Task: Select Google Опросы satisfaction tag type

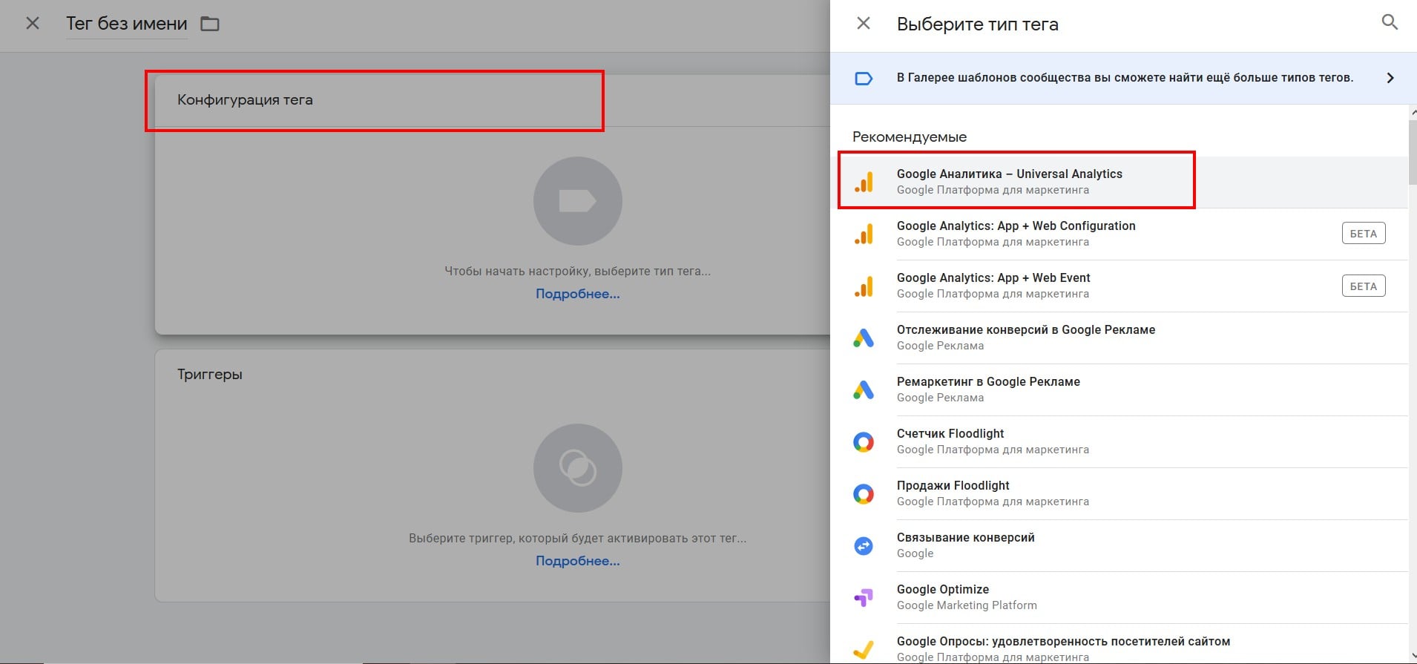Action: tap(1062, 647)
